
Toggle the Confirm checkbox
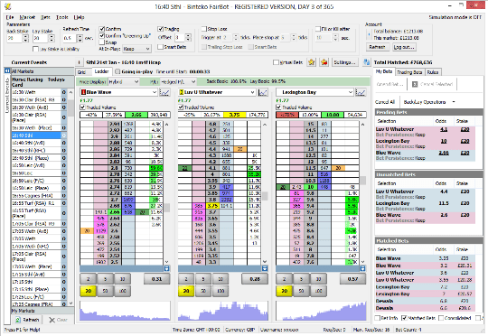click(102, 29)
